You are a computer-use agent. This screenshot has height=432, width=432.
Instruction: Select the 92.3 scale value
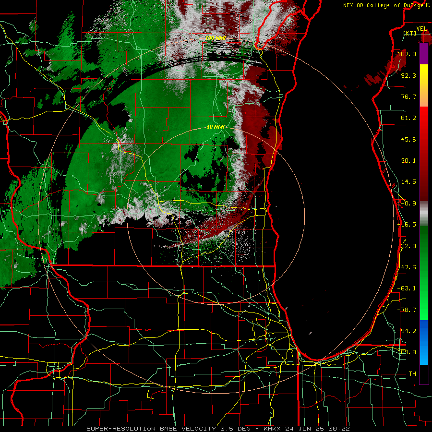coord(408,75)
